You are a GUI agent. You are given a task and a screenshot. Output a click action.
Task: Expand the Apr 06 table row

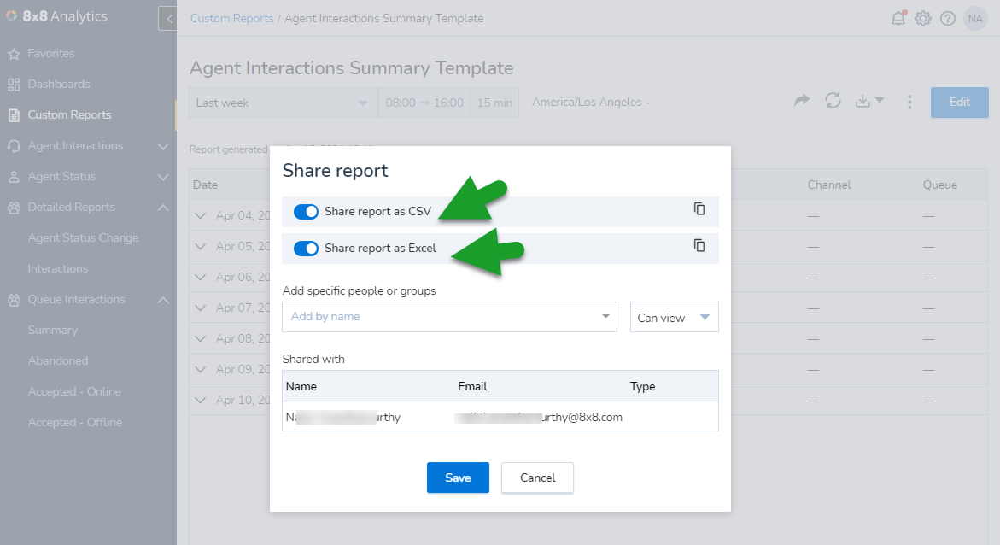[200, 277]
